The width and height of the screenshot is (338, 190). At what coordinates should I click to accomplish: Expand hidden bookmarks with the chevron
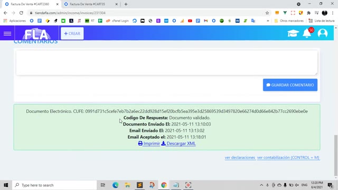[268, 21]
